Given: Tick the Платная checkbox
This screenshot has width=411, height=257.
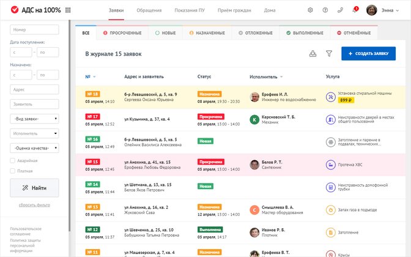Looking at the screenshot, I should point(13,171).
